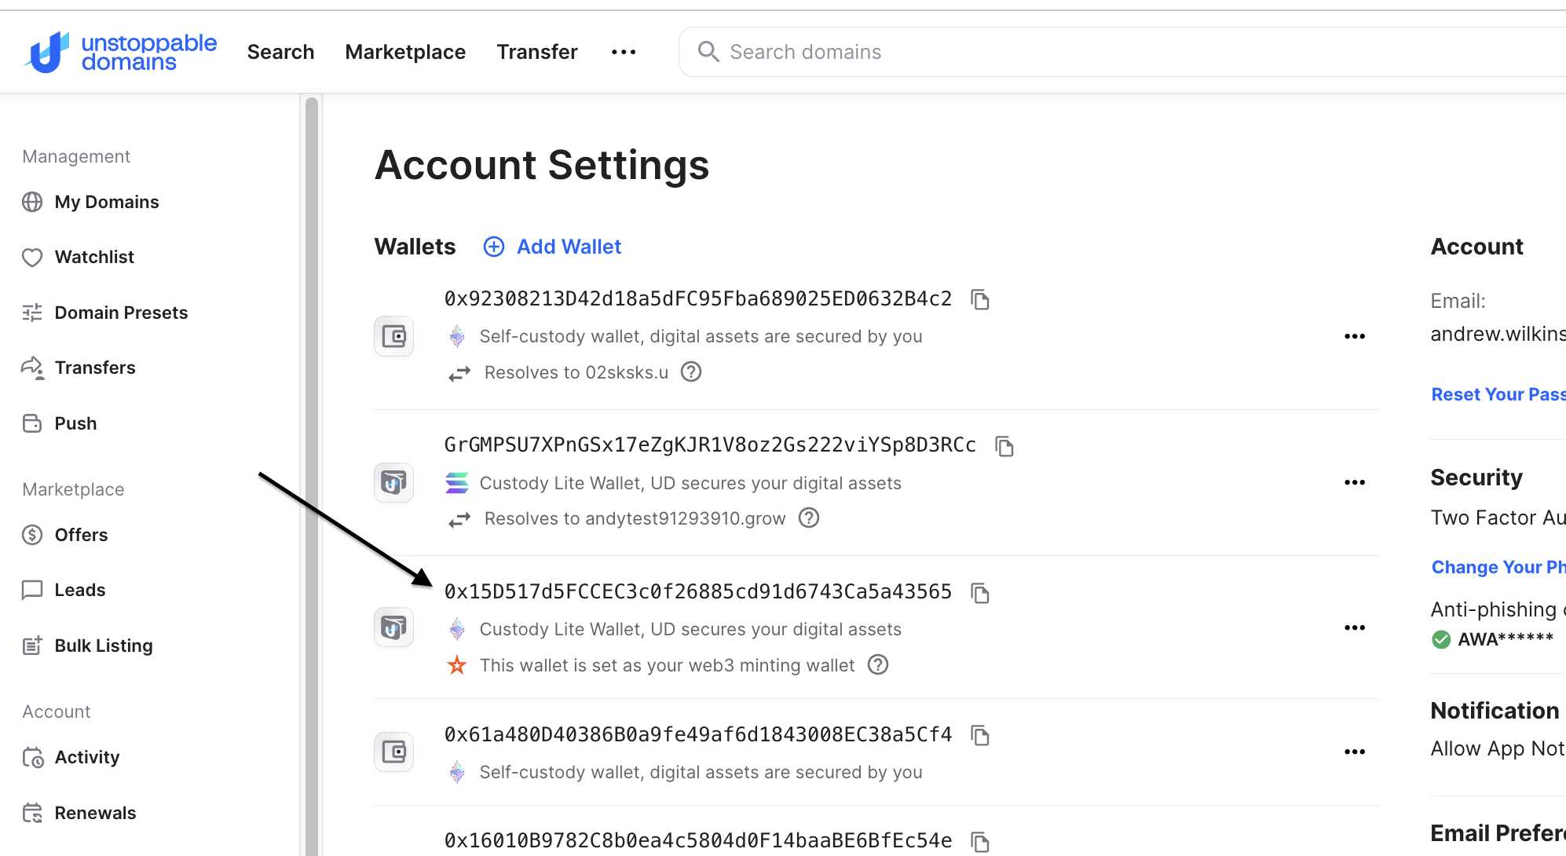Copy the 0x92308213 wallet address
This screenshot has height=856, width=1566.
[x=979, y=299]
